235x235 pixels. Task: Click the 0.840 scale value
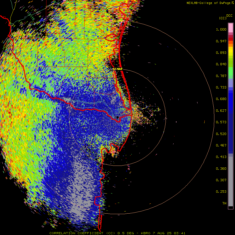221,64
